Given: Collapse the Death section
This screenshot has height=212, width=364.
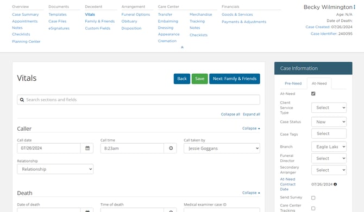Looking at the screenshot, I should click(251, 193).
